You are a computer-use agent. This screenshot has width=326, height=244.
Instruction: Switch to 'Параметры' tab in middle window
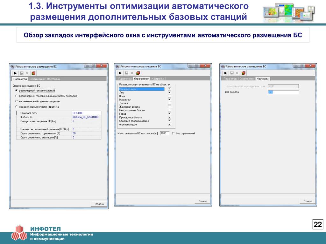tap(125, 79)
